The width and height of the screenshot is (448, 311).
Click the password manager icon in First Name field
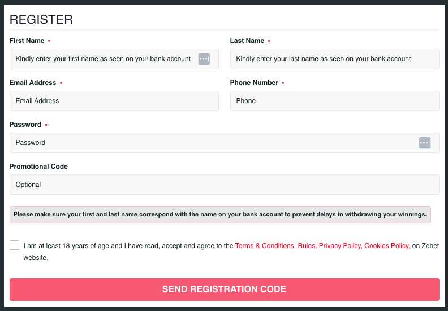(204, 59)
